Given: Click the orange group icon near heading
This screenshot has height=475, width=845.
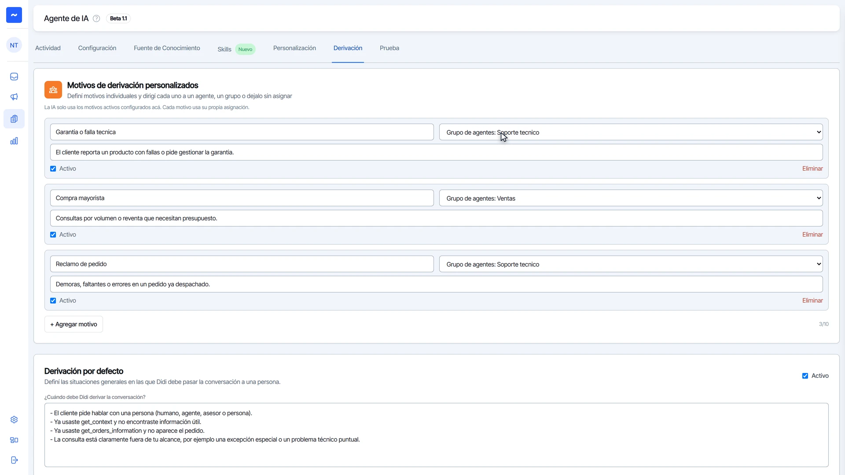Looking at the screenshot, I should (x=53, y=90).
